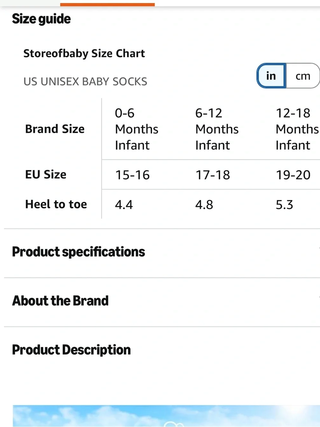Click the Heel to toe row label

56,204
